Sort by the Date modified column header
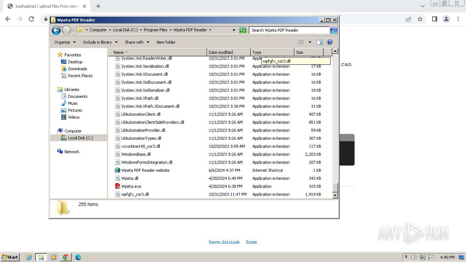 [229, 52]
